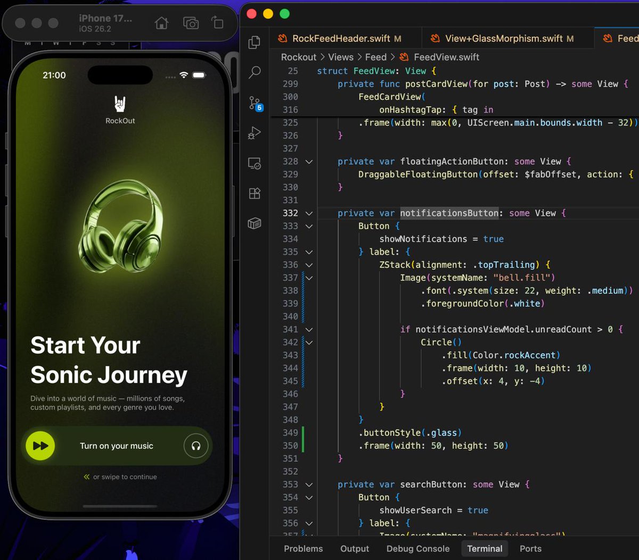
Task: Open the Explorer icon in activity bar
Action: [255, 42]
